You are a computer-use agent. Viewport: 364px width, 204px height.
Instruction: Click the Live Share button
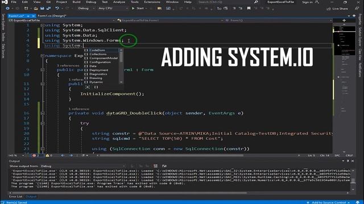pos(337,8)
